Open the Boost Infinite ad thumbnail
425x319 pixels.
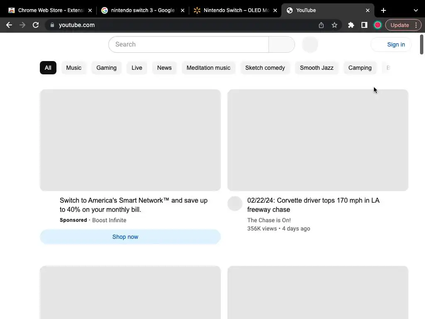coord(130,140)
